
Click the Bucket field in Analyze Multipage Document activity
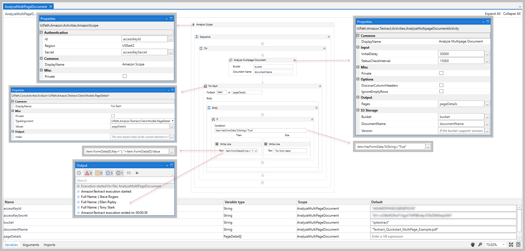pyautogui.click(x=273, y=67)
